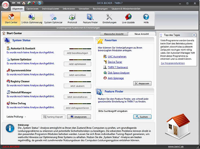Click the TWIN 7 Startmenü icon
Viewport: 200px width, 149px height.
coord(105,67)
